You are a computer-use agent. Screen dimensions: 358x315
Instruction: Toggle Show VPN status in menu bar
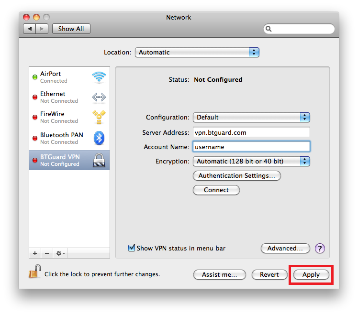[132, 248]
